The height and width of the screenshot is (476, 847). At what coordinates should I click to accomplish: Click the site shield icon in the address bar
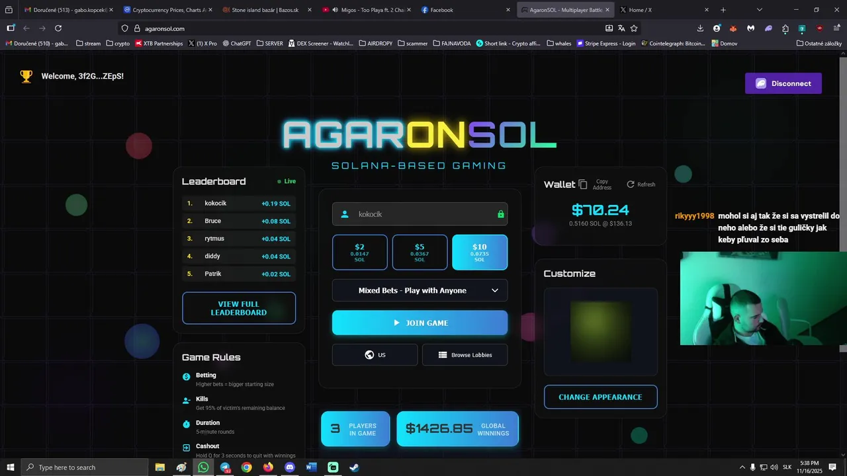tap(125, 28)
